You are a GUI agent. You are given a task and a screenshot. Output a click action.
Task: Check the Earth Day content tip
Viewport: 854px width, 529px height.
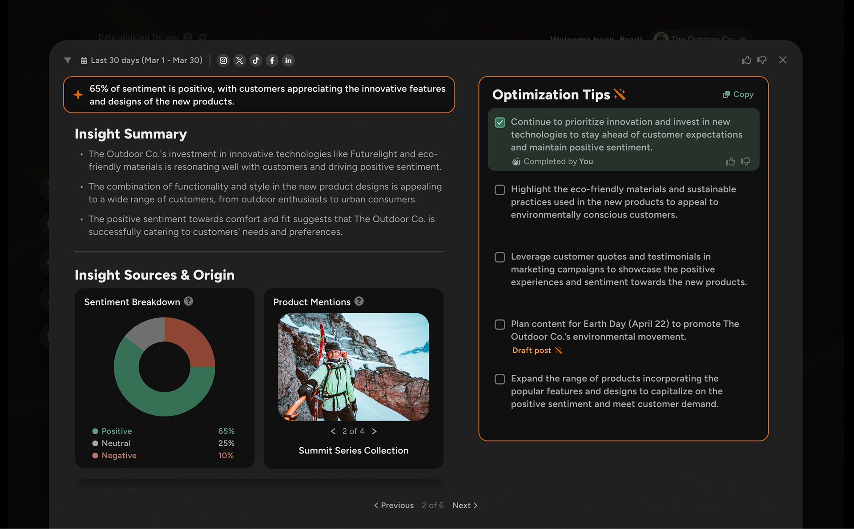500,325
